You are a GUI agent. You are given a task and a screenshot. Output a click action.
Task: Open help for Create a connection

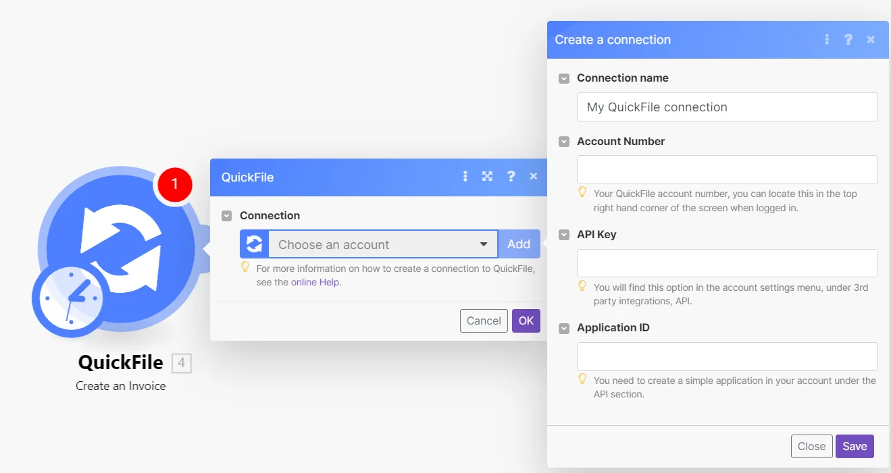848,40
